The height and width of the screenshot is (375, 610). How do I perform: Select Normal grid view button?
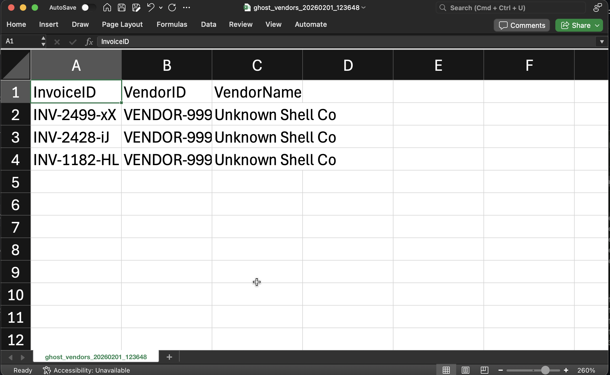446,370
